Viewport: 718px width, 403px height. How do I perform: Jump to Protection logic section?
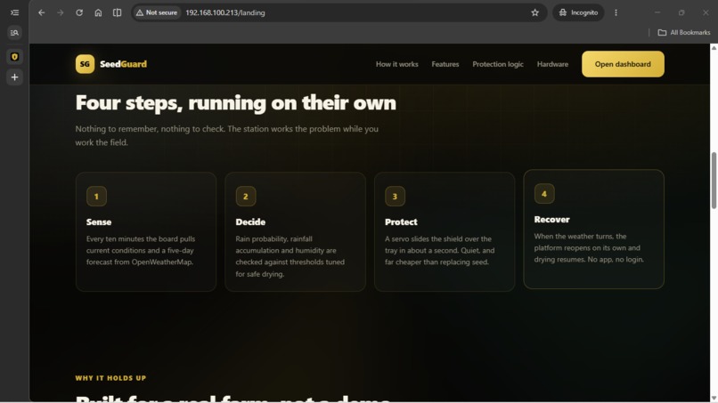(498, 64)
